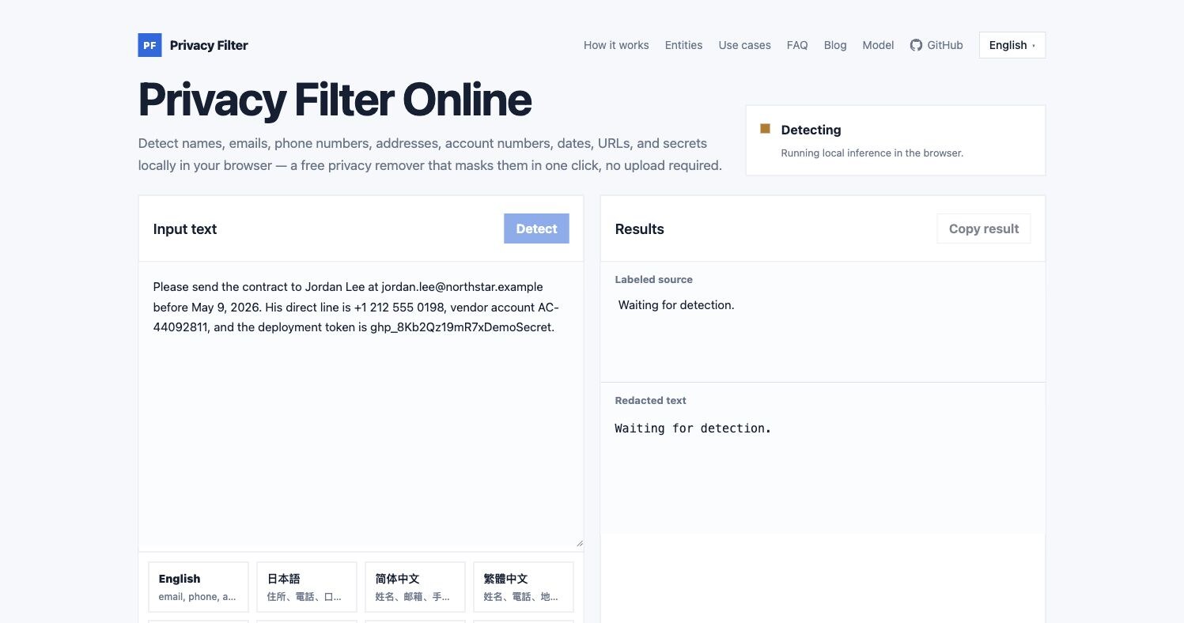Click the PF logo icon

coord(149,45)
